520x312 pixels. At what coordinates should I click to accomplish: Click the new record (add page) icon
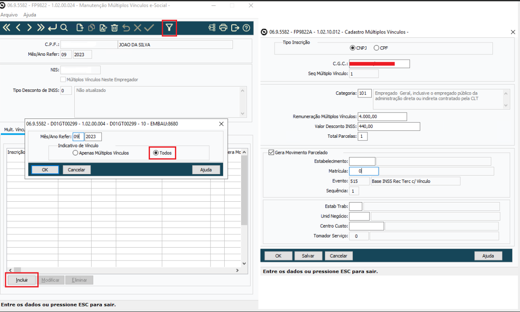80,28
